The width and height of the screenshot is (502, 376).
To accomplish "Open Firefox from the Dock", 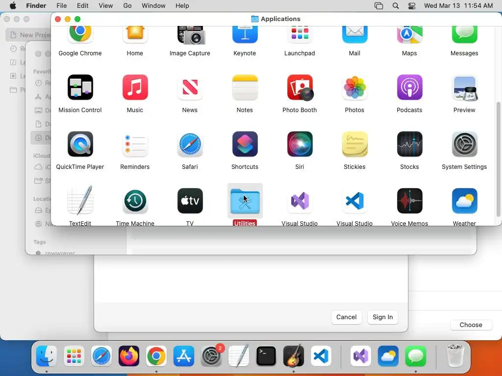I will [x=129, y=356].
